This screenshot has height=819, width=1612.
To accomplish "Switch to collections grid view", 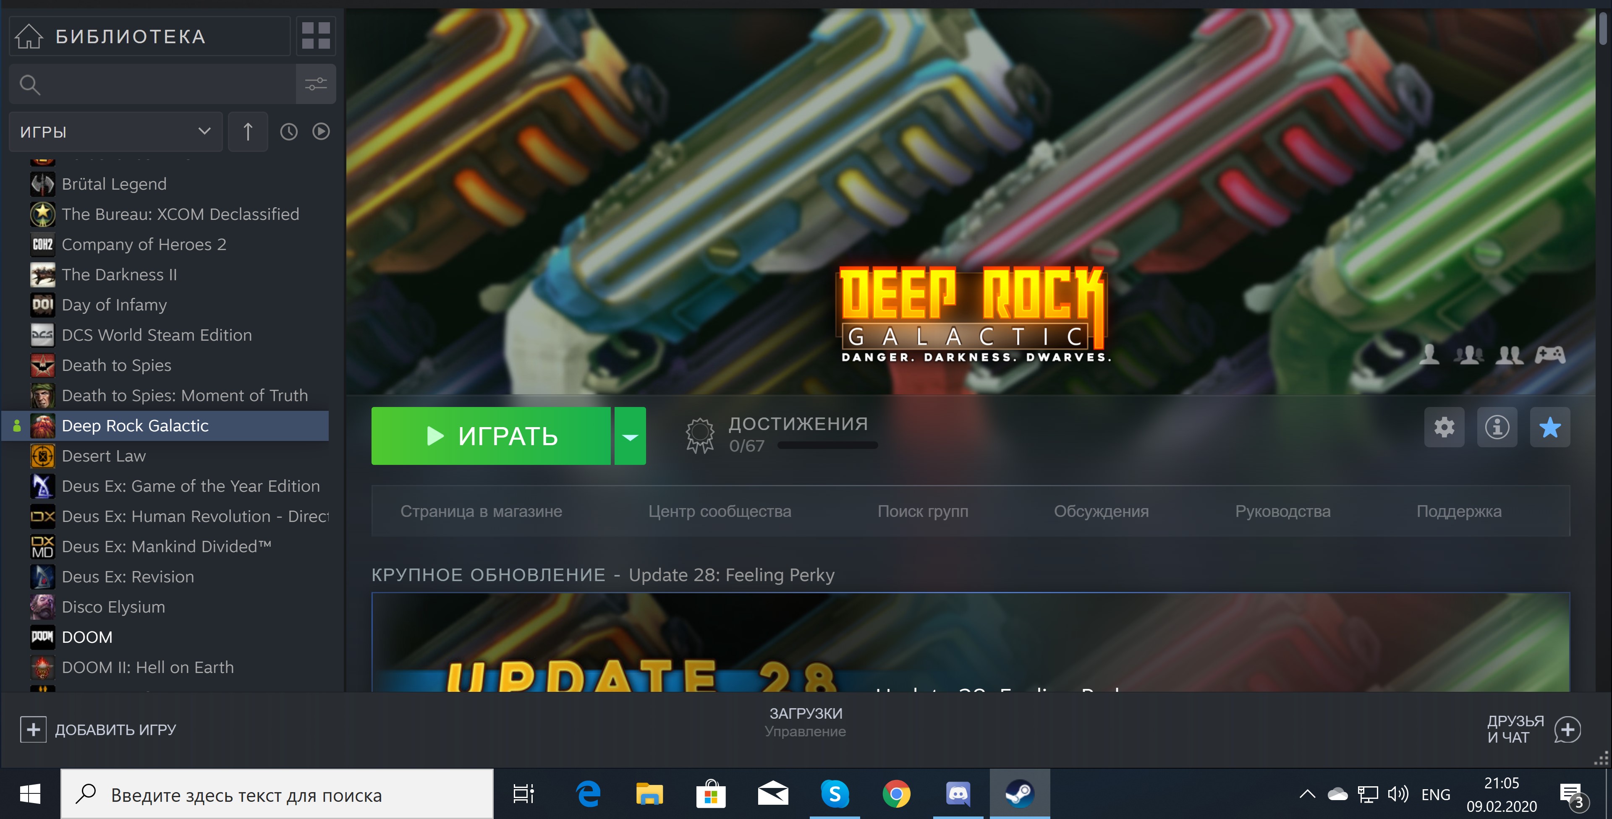I will (316, 36).
